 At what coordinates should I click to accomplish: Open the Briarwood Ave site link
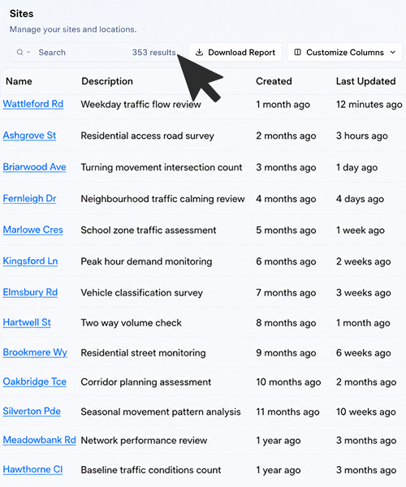tap(34, 166)
